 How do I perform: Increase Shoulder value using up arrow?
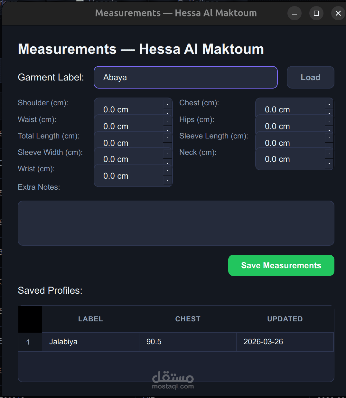168,104
